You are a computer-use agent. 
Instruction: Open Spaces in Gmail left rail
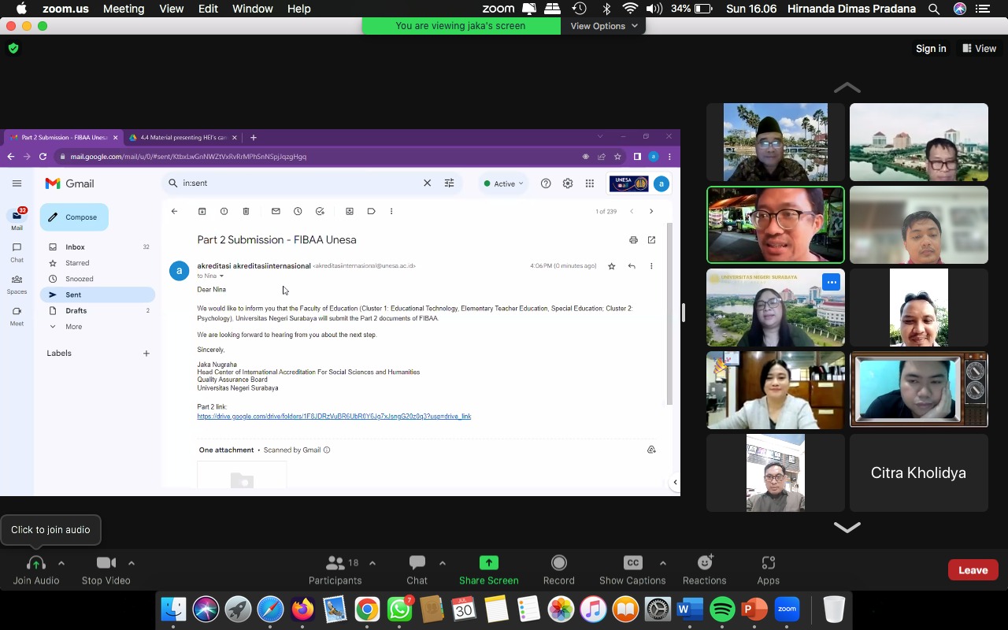coord(17,284)
